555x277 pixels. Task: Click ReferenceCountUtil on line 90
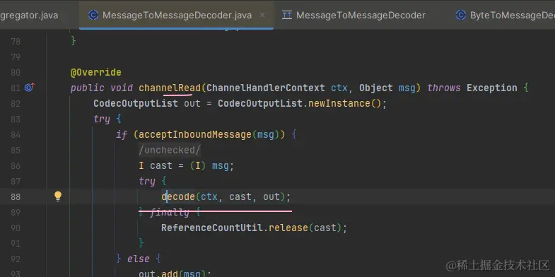[211, 228]
